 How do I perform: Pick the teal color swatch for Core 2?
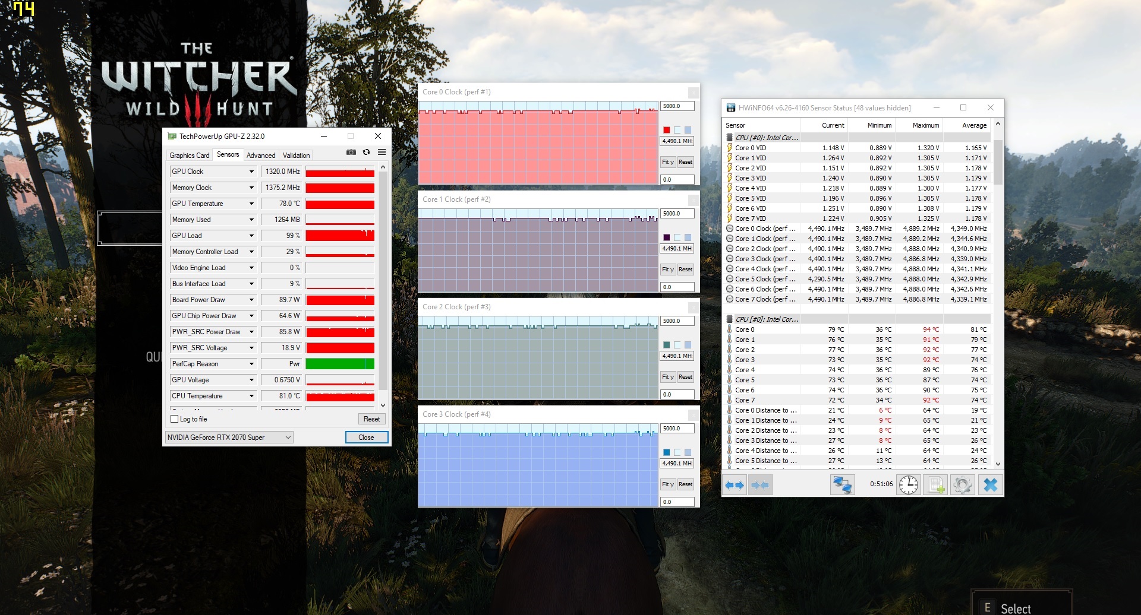click(x=667, y=345)
